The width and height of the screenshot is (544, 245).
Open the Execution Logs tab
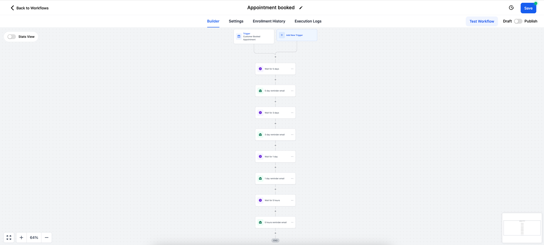pos(308,21)
